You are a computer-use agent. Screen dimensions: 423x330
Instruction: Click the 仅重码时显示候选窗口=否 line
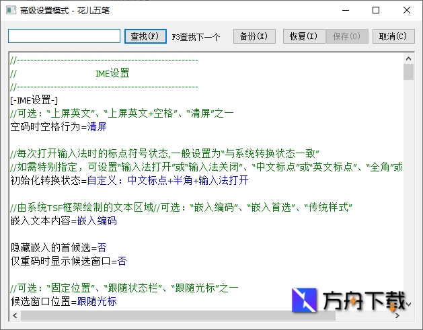pos(69,261)
